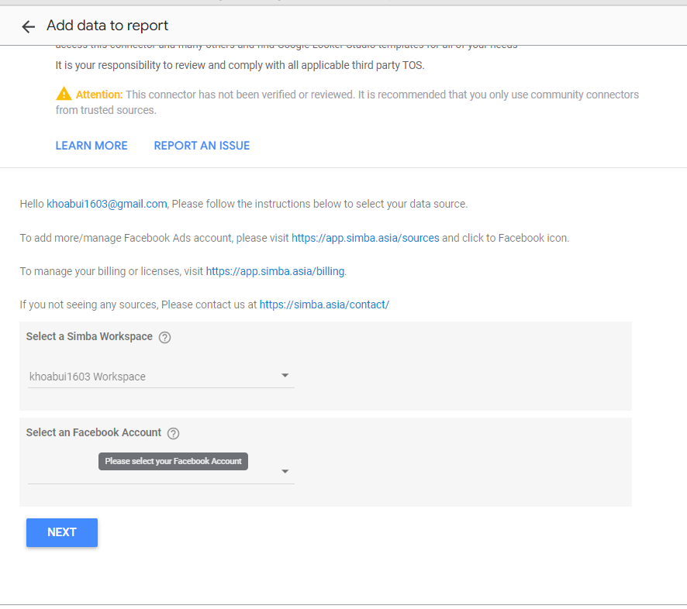The image size is (687, 609).
Task: Click the yellow attention warning icon
Action: [x=64, y=95]
